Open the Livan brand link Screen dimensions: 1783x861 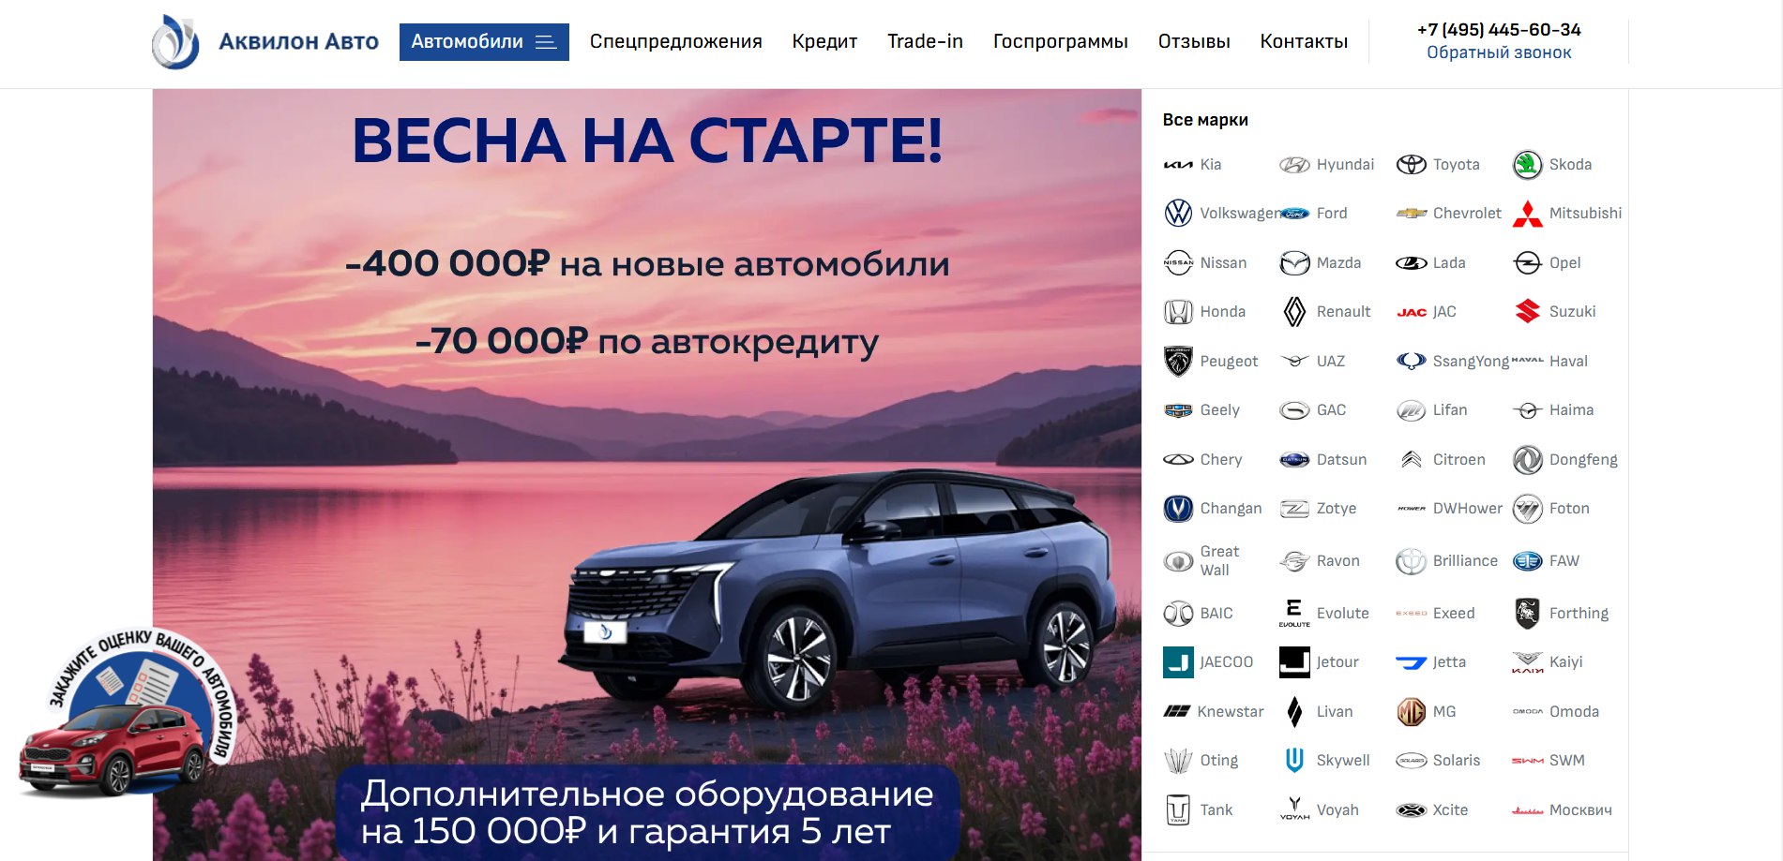tap(1316, 712)
